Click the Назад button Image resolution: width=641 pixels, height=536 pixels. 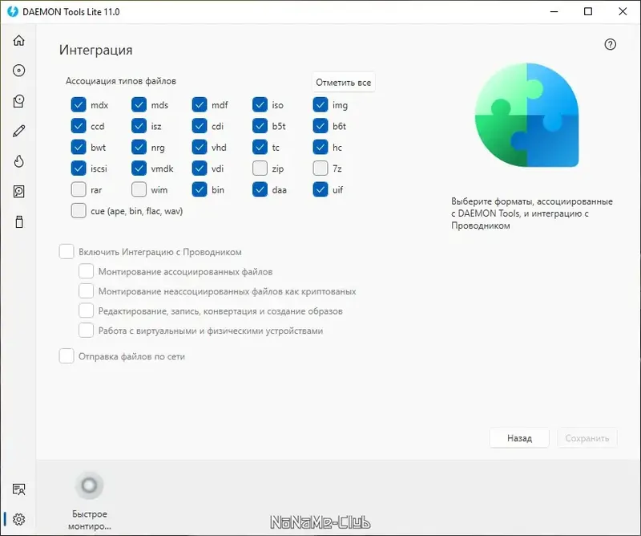click(x=519, y=438)
